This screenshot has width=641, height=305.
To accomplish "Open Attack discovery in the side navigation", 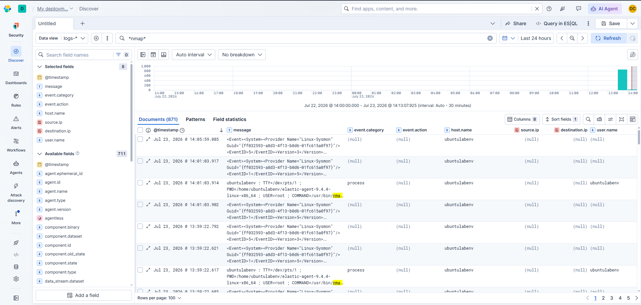I will click(x=16, y=192).
